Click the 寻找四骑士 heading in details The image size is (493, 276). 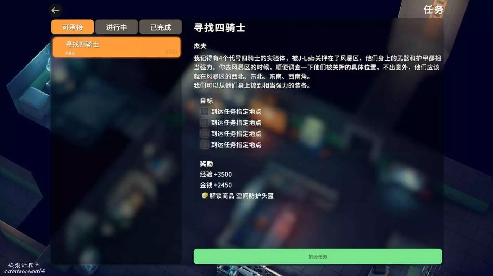[x=219, y=28]
